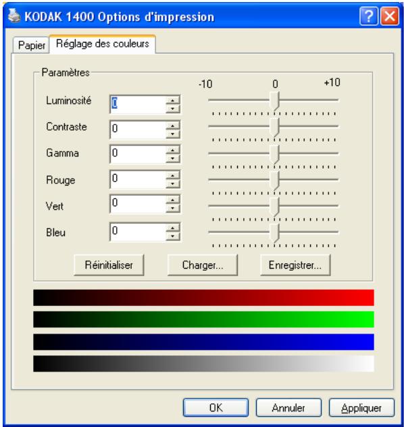Click the printer icon in title bar
Screen dimensions: 404x427
pyautogui.click(x=14, y=16)
